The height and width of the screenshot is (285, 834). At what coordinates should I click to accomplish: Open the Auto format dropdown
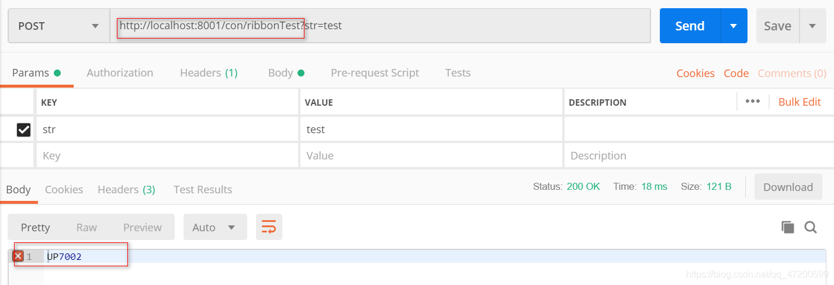[x=215, y=227]
